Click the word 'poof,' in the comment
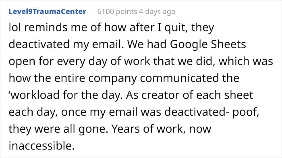This screenshot has width=282, height=158. point(246,112)
